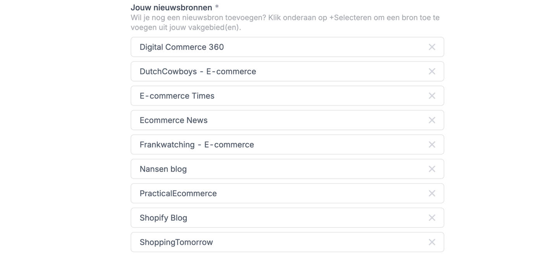Viewport: 535px width, 254px height.
Task: Click the Nansen blog entry text
Action: pyautogui.click(x=163, y=169)
